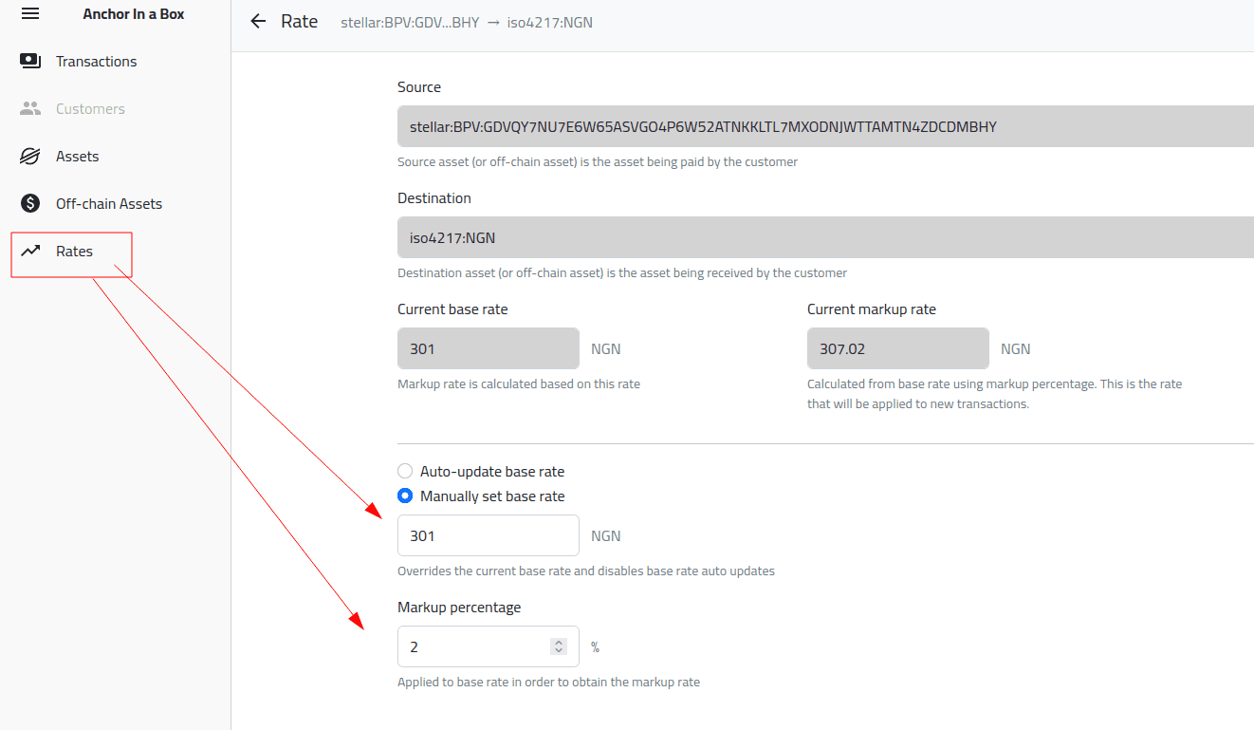The image size is (1254, 730).
Task: Click the Destination iso4217:NGN field
Action: click(x=826, y=237)
